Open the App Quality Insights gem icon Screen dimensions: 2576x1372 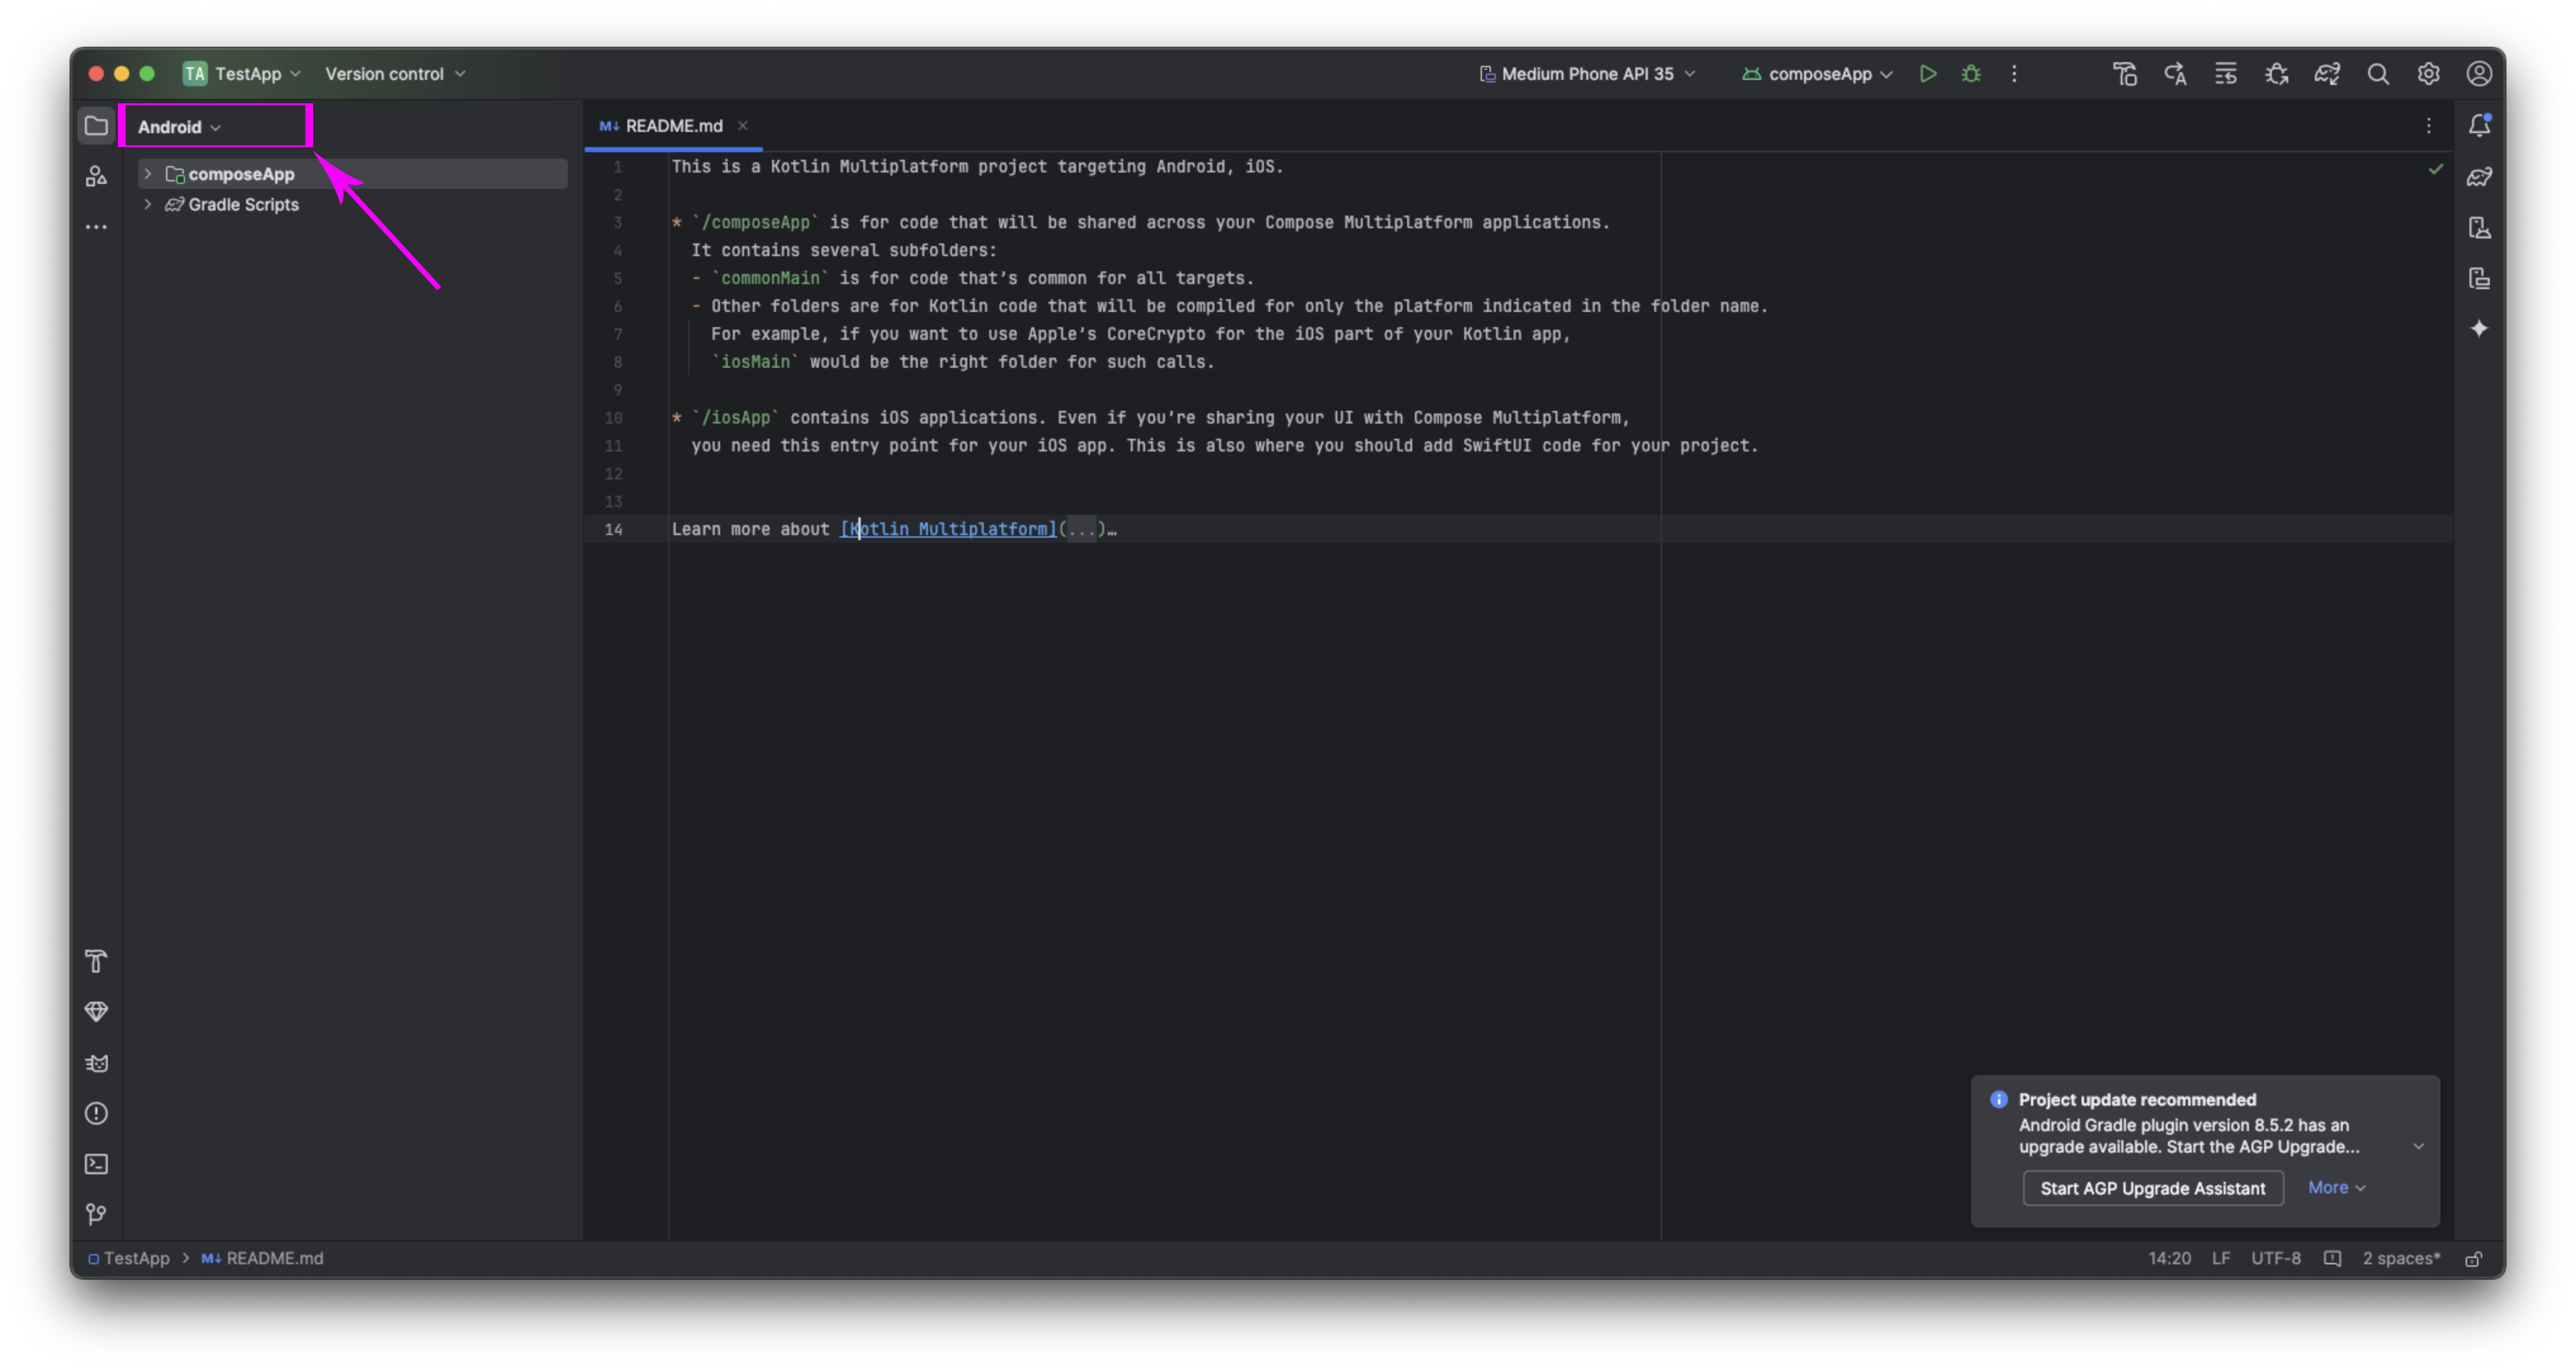[96, 1012]
